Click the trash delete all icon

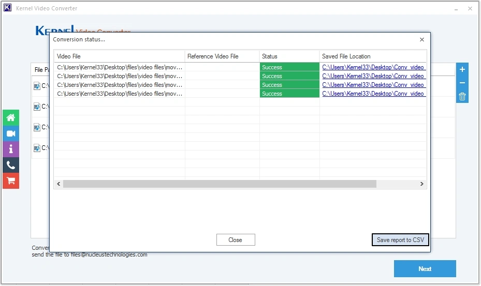click(x=462, y=97)
